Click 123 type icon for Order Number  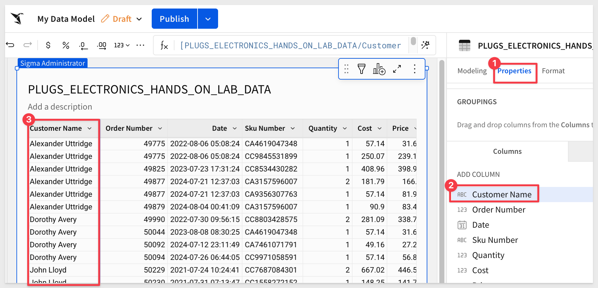[462, 210]
